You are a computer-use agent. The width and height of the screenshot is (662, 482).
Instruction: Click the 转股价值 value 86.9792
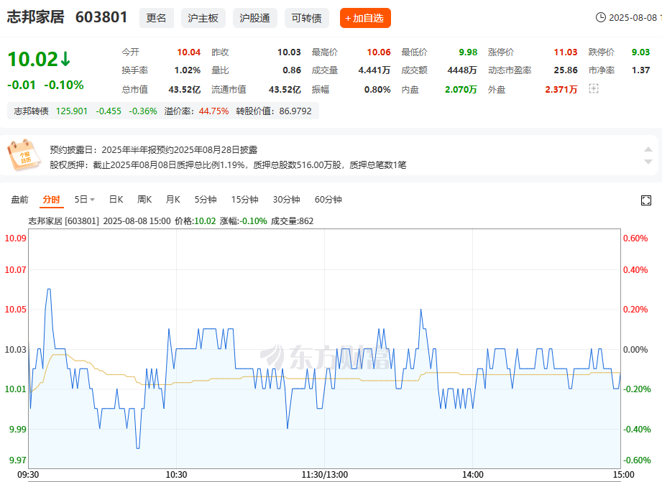pos(295,111)
